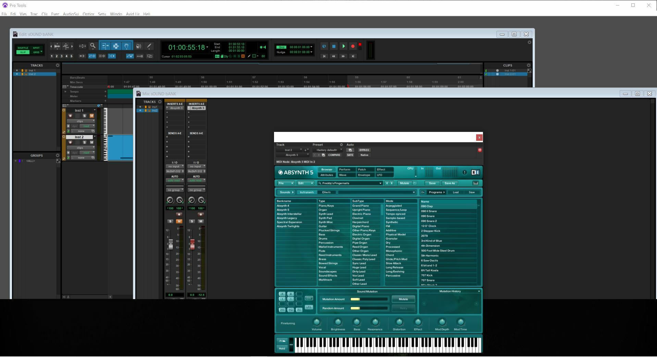
Task: Select the Scrubber speaker tool
Action: [138, 46]
